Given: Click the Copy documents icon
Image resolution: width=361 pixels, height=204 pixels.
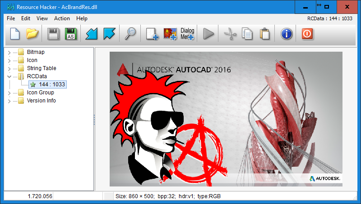Looking at the screenshot, I should (247, 34).
